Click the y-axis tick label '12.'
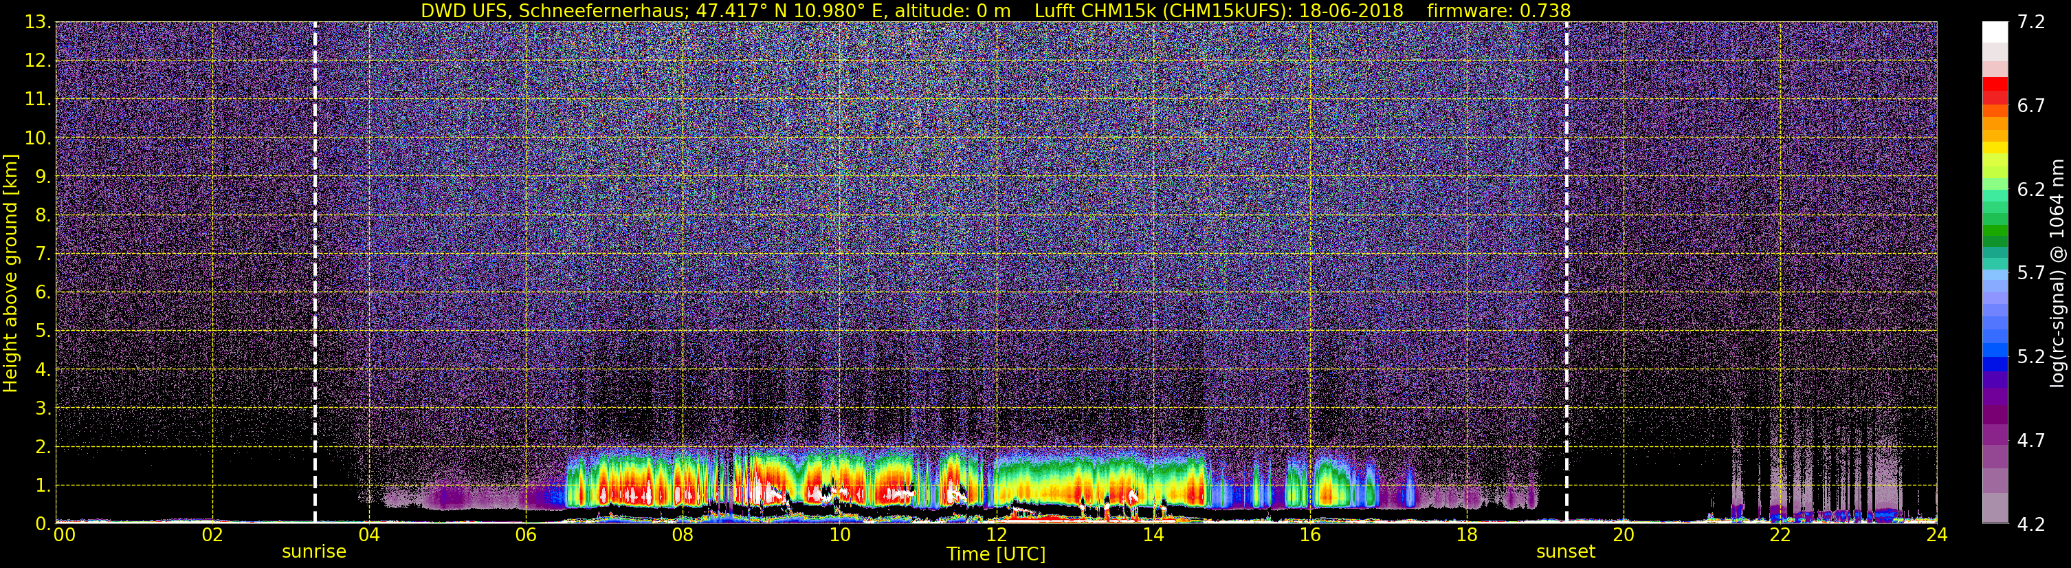The height and width of the screenshot is (568, 2071). pos(38,61)
